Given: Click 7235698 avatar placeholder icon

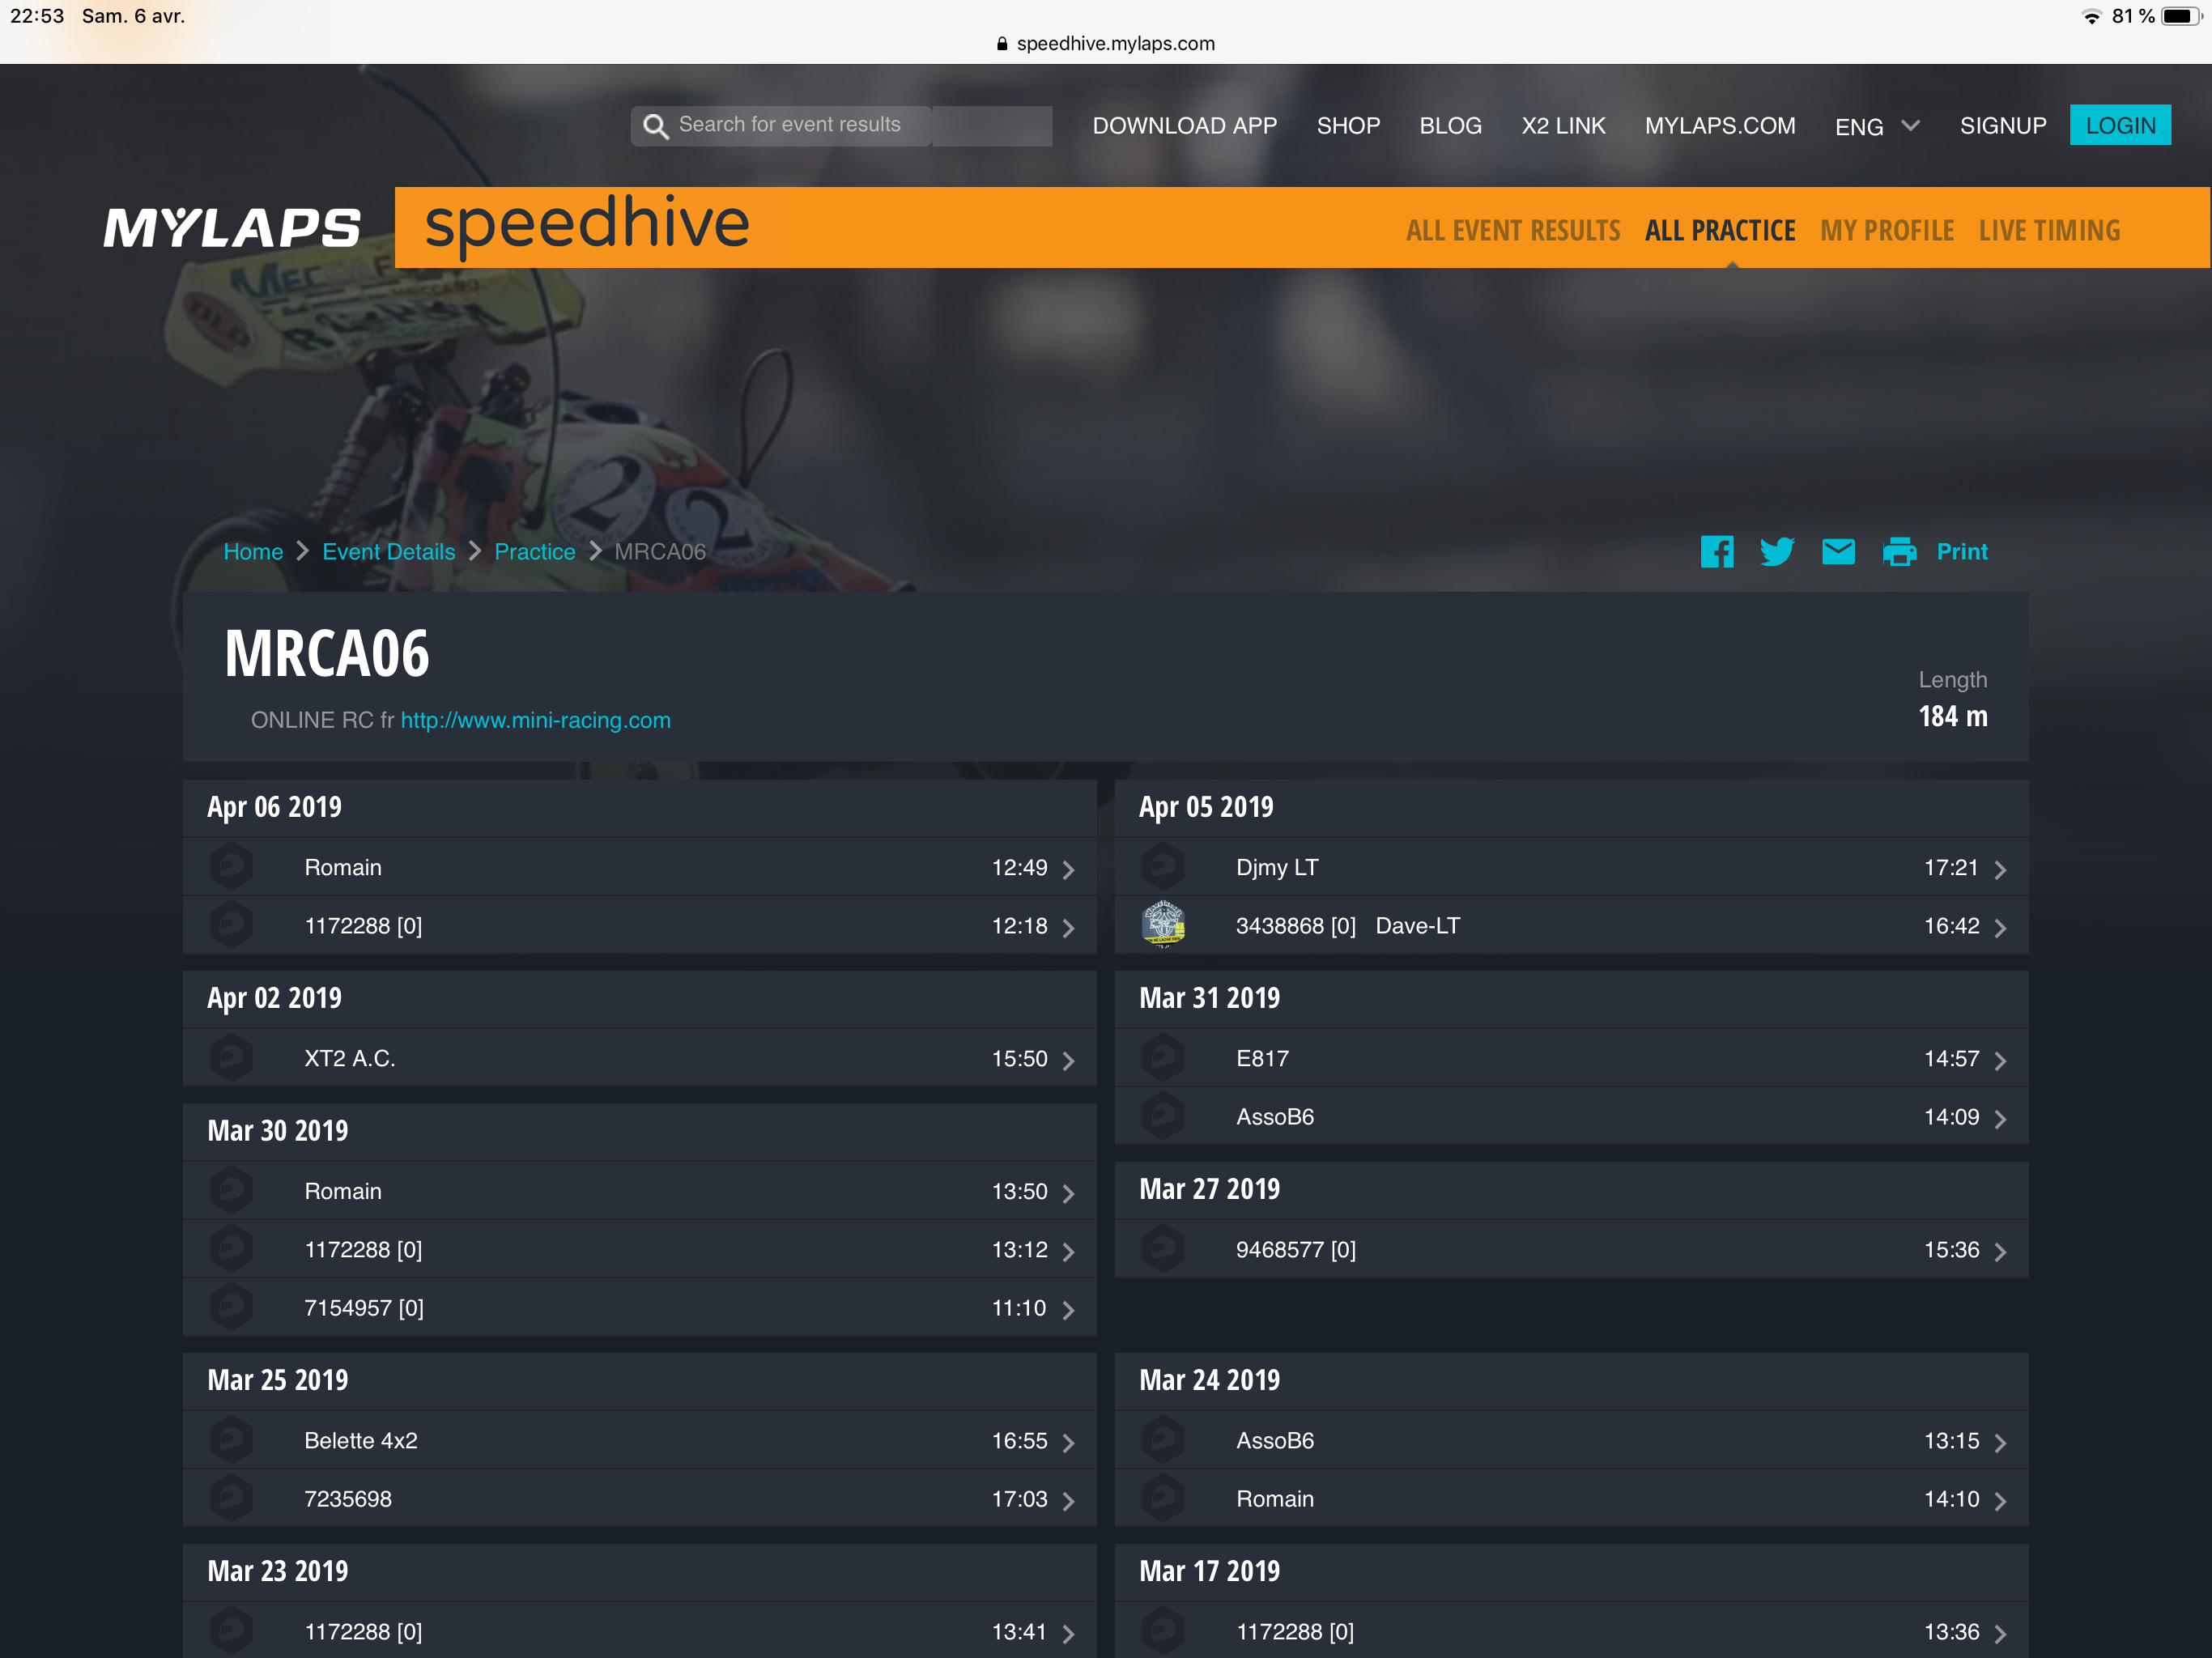Looking at the screenshot, I should [x=231, y=1497].
